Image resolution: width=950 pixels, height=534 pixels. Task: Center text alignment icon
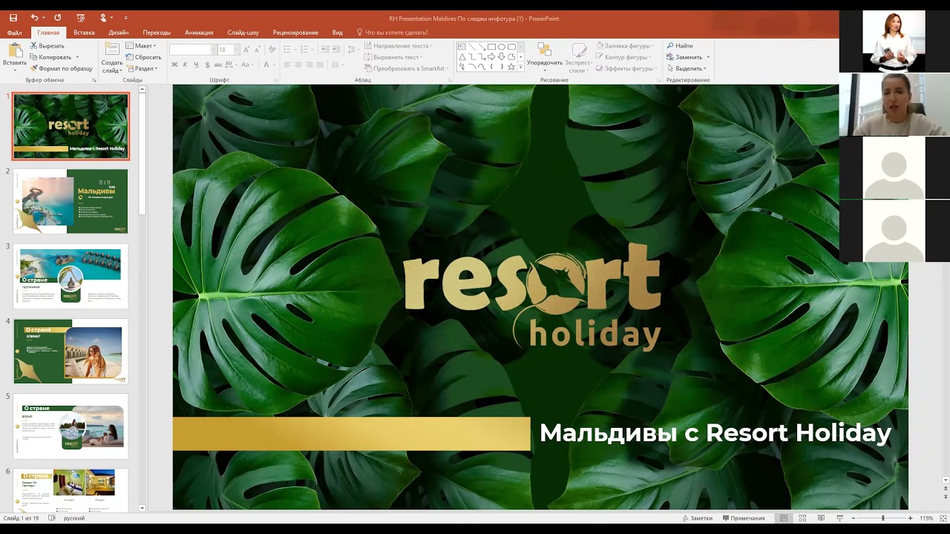click(298, 65)
